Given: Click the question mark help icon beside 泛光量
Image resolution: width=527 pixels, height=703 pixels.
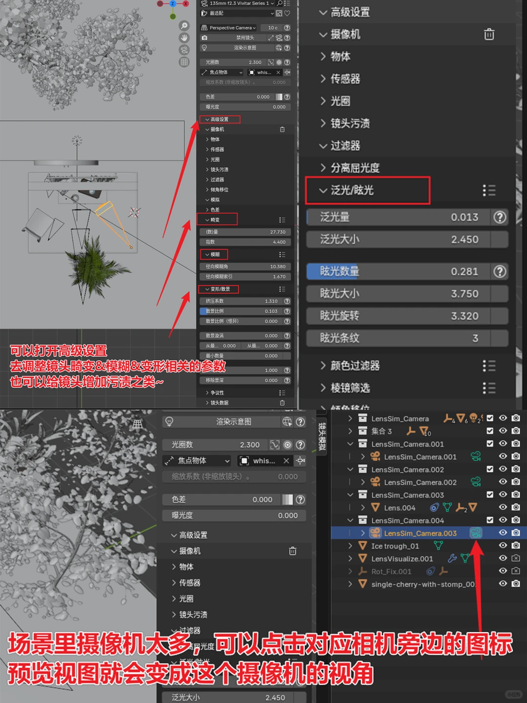Looking at the screenshot, I should tap(500, 217).
